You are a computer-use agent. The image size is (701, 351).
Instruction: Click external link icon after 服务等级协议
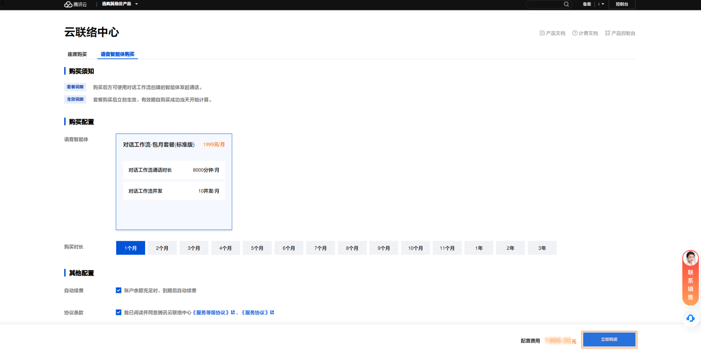coord(233,312)
